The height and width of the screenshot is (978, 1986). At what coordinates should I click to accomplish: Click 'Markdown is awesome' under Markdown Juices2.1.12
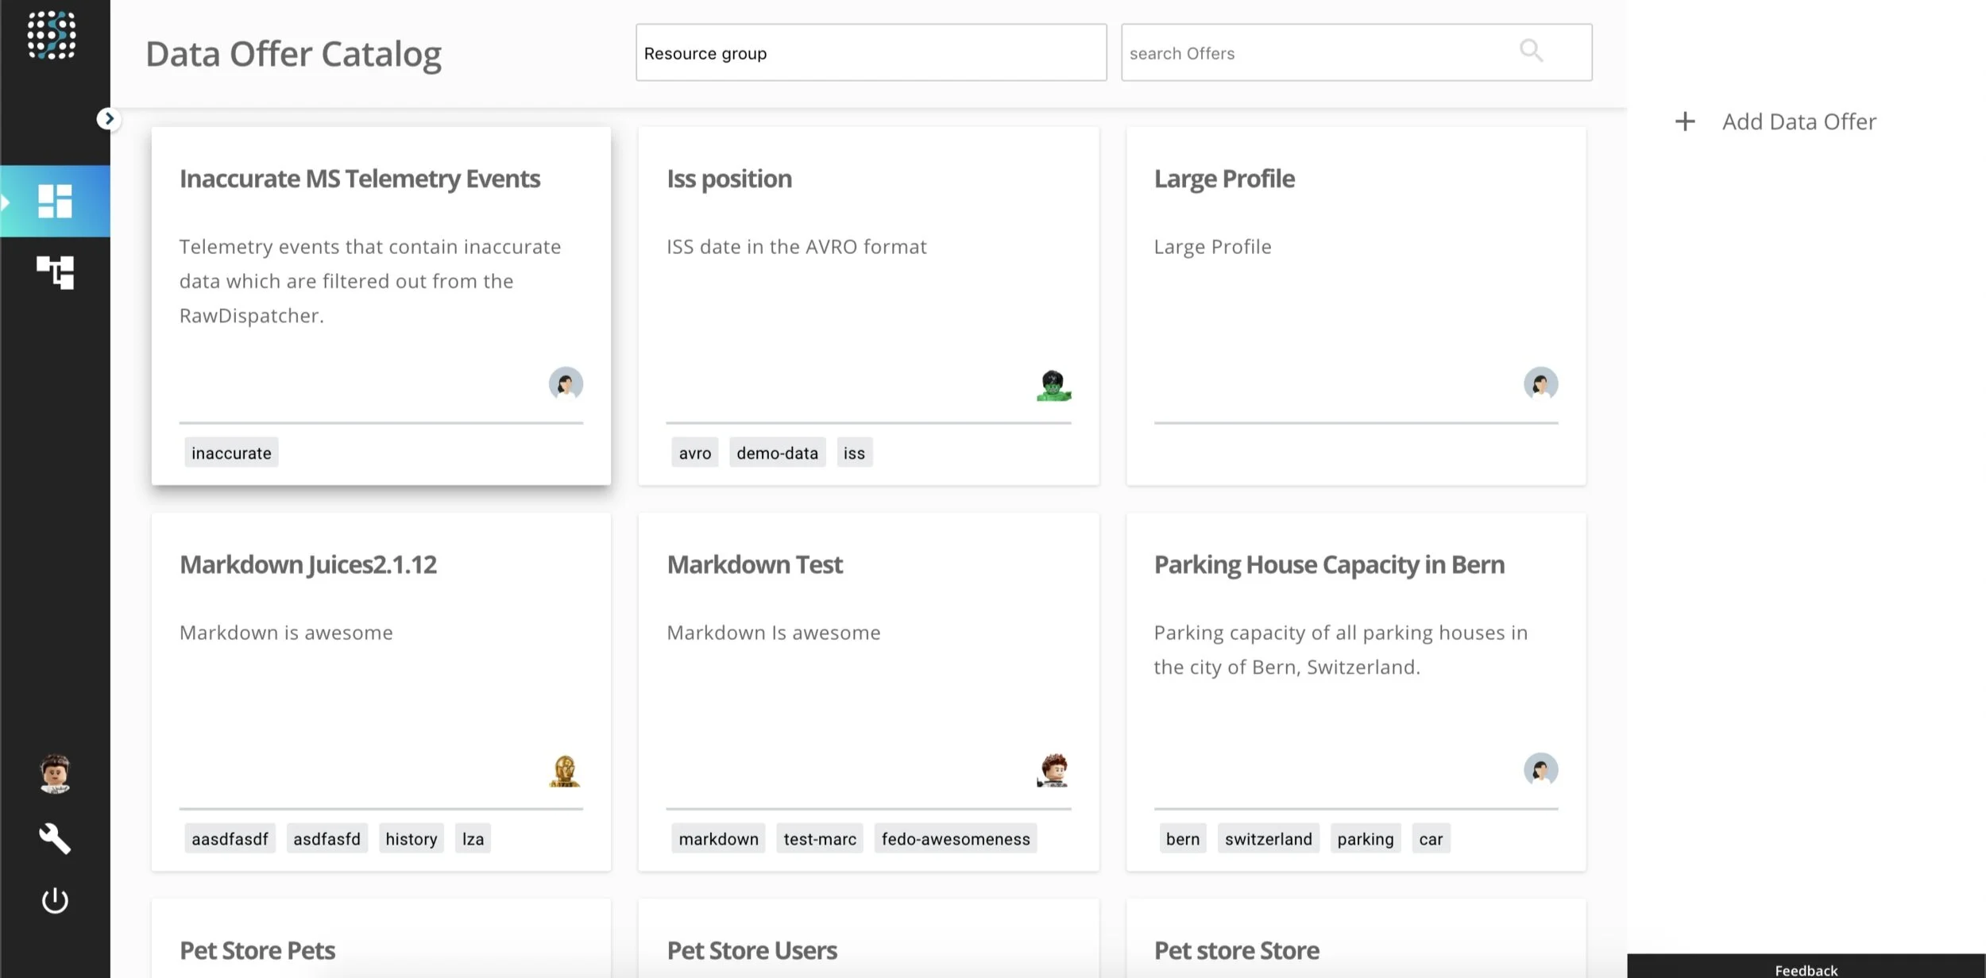pos(286,633)
